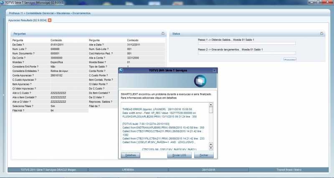Click the TOTVS icon in the error dialog title bar

click(121, 70)
